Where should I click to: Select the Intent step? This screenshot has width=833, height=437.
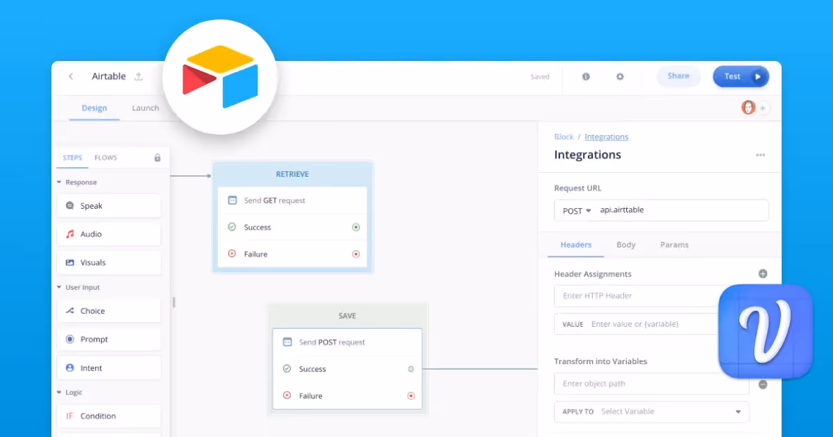tap(109, 368)
